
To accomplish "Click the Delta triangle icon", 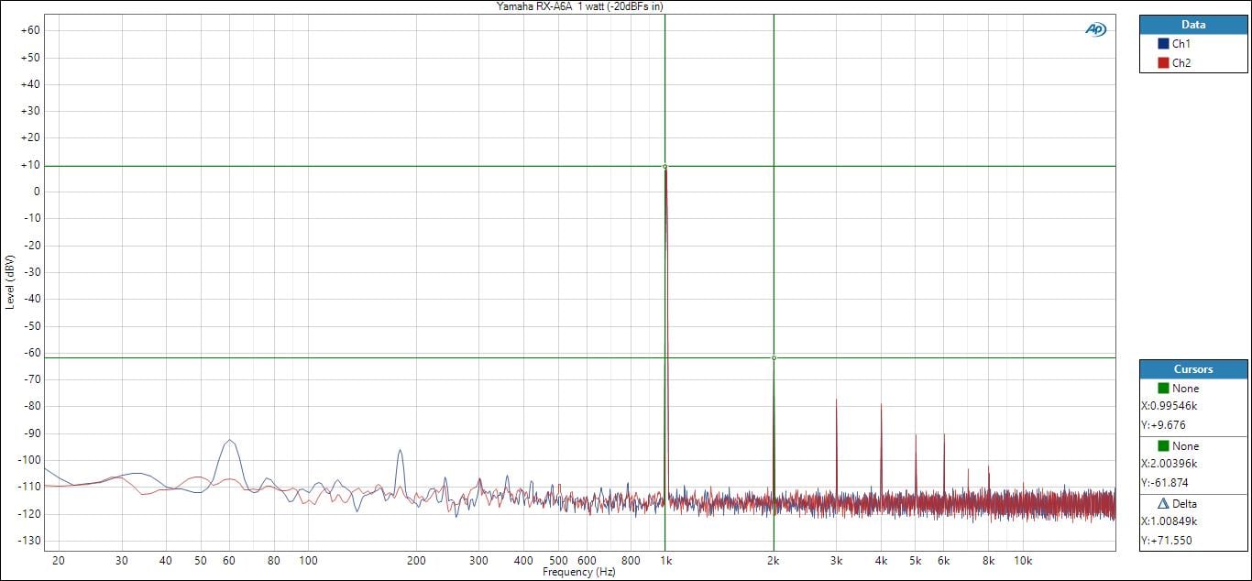I will [x=1163, y=504].
